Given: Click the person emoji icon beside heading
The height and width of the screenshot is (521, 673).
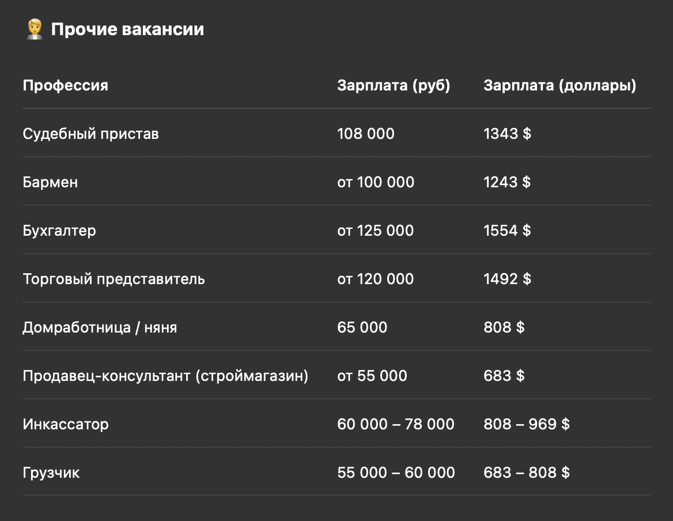Looking at the screenshot, I should click(35, 29).
